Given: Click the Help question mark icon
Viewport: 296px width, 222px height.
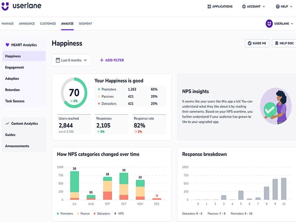Looking at the screenshot, I should [x=278, y=7].
